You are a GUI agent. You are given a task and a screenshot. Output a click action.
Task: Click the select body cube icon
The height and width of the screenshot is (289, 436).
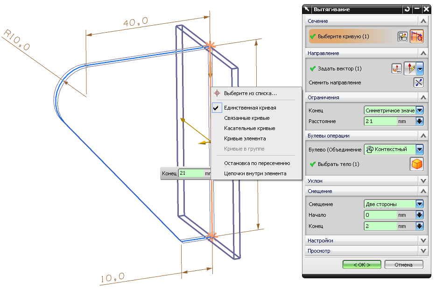416,164
